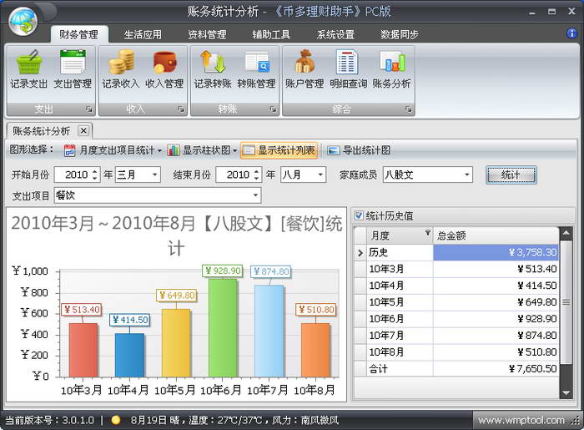The image size is (584, 430).
Task: Click the ¥414.50 bar label
Action: pos(130,320)
